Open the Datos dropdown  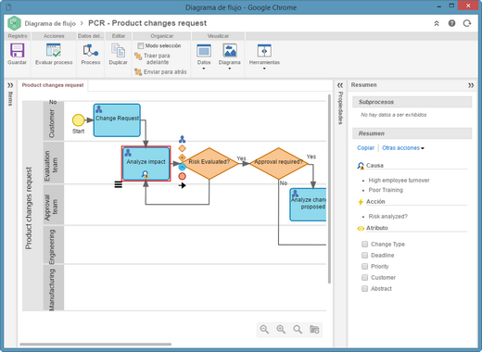click(x=204, y=57)
